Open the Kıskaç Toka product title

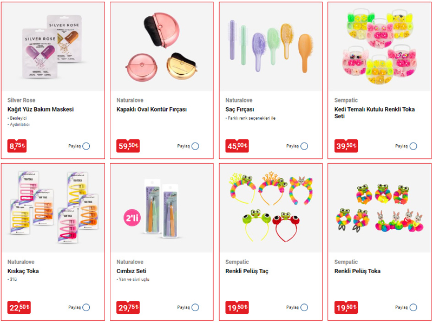click(23, 271)
